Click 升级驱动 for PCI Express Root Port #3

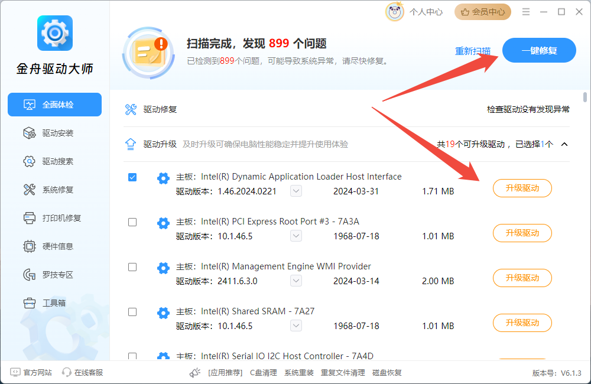pos(522,233)
